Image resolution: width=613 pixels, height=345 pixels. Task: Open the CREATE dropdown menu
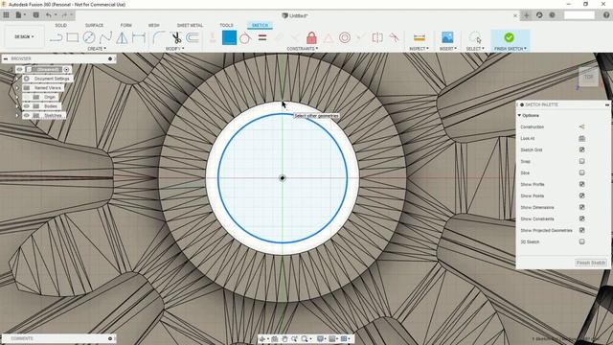97,49
